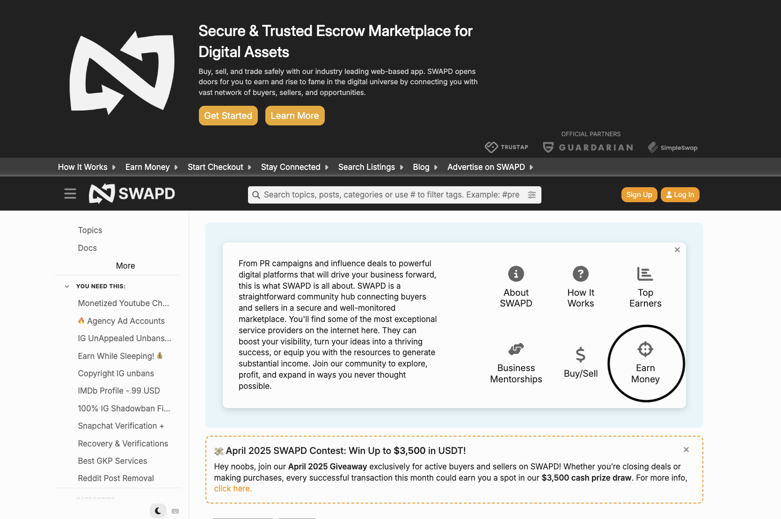Screen dimensions: 781x519
Task: Close the welcome info panel
Action: coord(677,250)
